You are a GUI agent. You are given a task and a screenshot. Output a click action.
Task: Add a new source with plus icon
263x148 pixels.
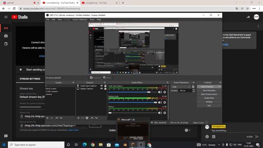[78, 118]
